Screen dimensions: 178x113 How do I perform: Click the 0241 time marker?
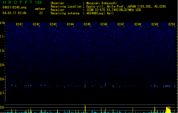click(x=19, y=24)
